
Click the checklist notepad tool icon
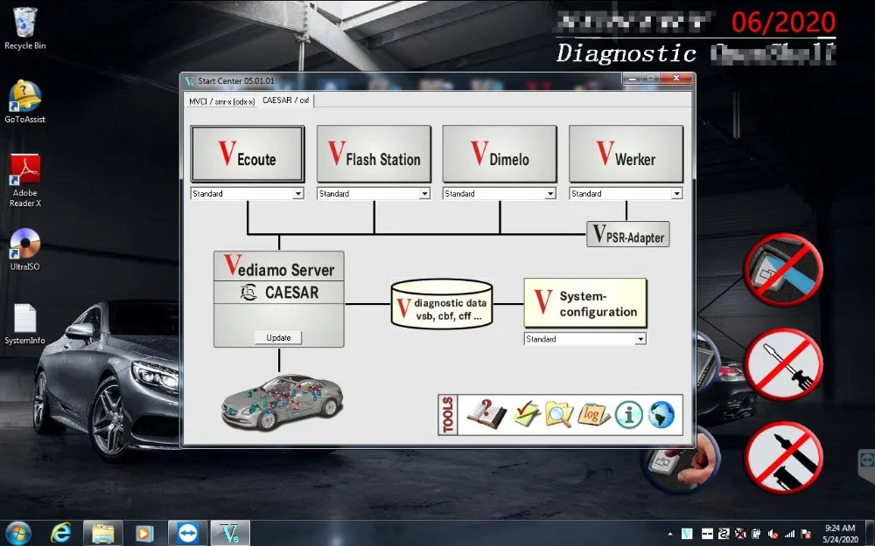(526, 414)
